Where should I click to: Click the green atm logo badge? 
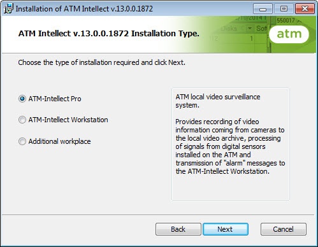pyautogui.click(x=289, y=34)
